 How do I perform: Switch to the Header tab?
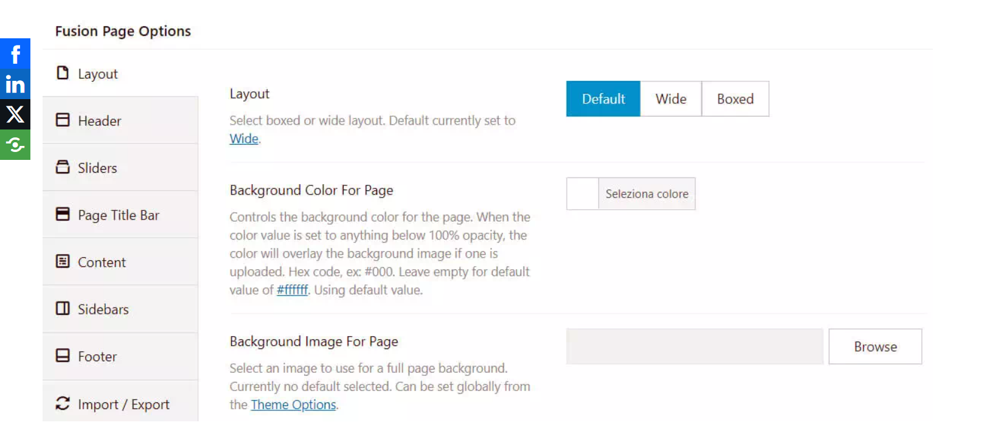click(x=120, y=120)
